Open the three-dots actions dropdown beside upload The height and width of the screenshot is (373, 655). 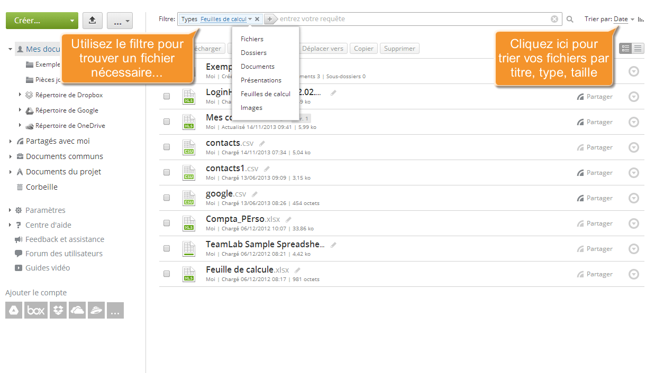click(x=120, y=21)
